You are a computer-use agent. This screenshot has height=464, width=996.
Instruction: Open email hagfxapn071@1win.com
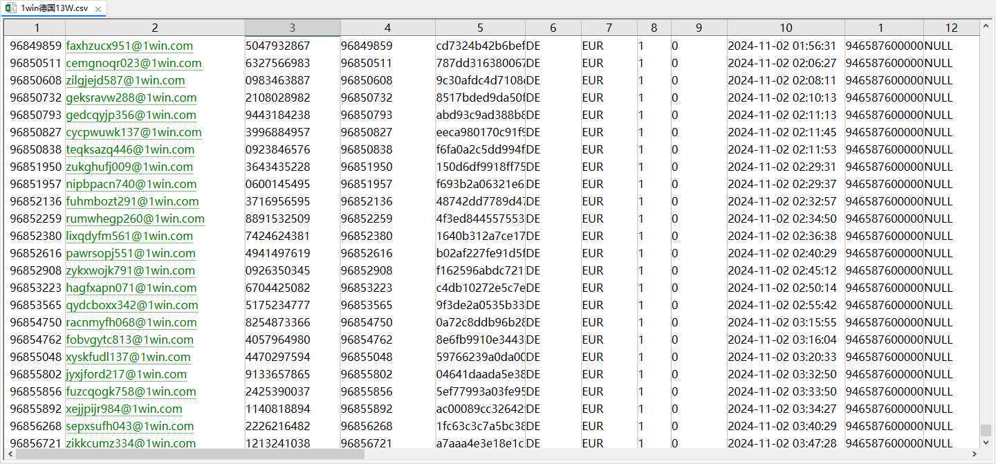131,288
